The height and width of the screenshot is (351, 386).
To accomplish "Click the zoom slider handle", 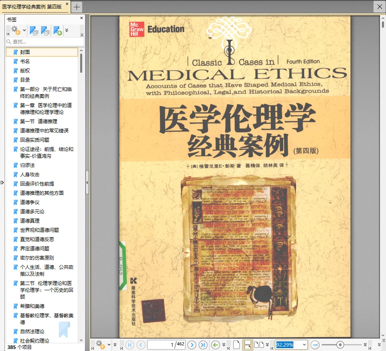I will coord(340,345).
